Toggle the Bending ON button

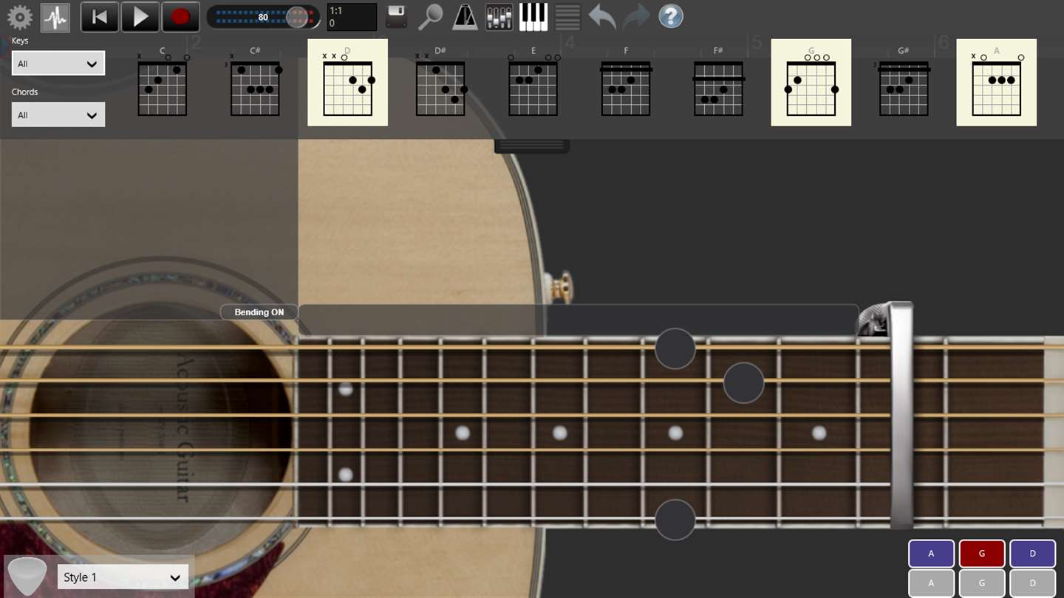(x=259, y=312)
